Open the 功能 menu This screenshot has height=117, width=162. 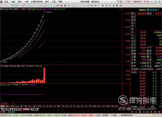[13, 2]
